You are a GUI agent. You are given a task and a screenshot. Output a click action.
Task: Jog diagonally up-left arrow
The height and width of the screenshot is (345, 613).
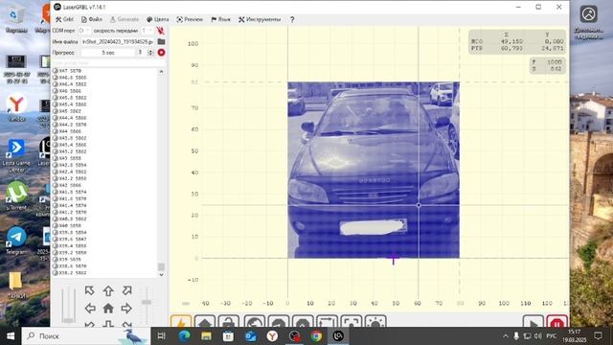(89, 290)
